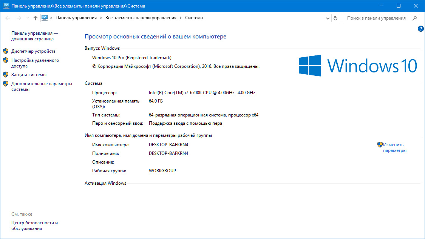Screen dimensions: 425x239
Task: Open Диспетчер устройств link
Action: tap(33, 51)
